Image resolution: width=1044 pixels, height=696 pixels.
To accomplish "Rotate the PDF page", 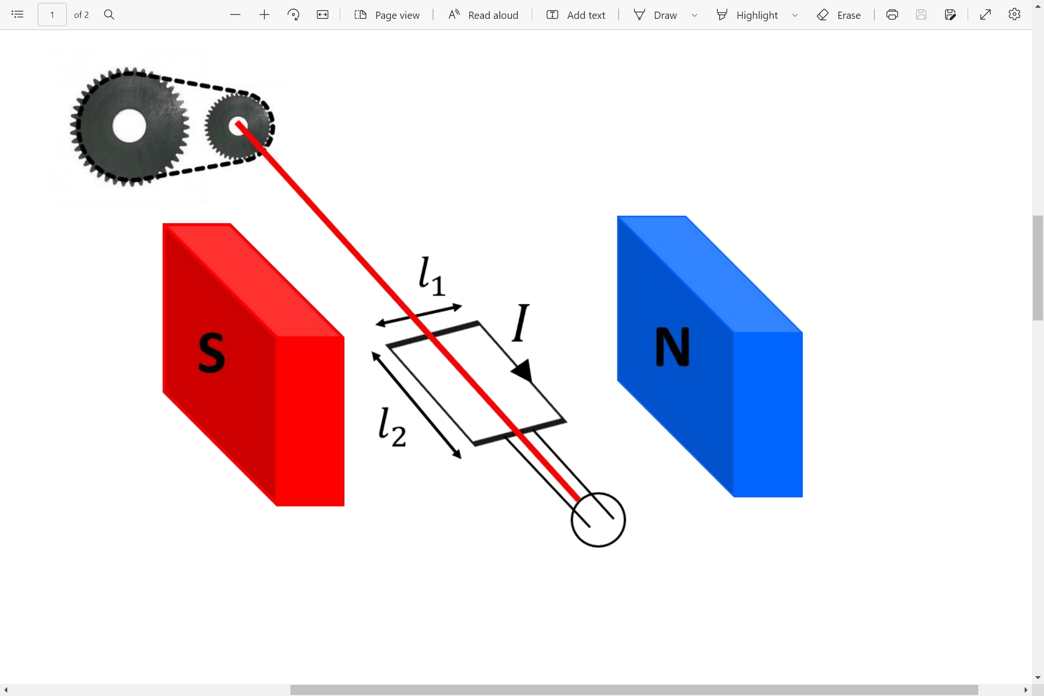I will (x=293, y=14).
